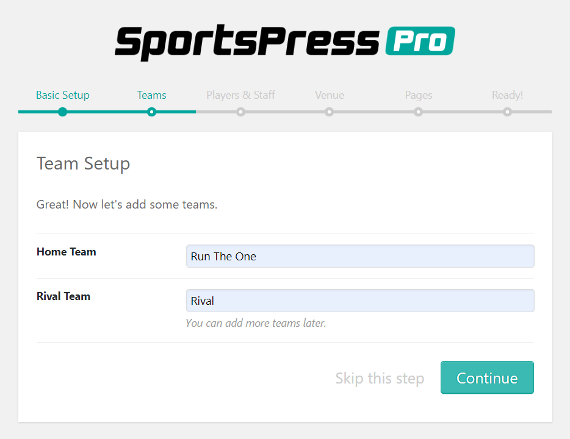Click the SportsPress Pro logo

point(285,42)
